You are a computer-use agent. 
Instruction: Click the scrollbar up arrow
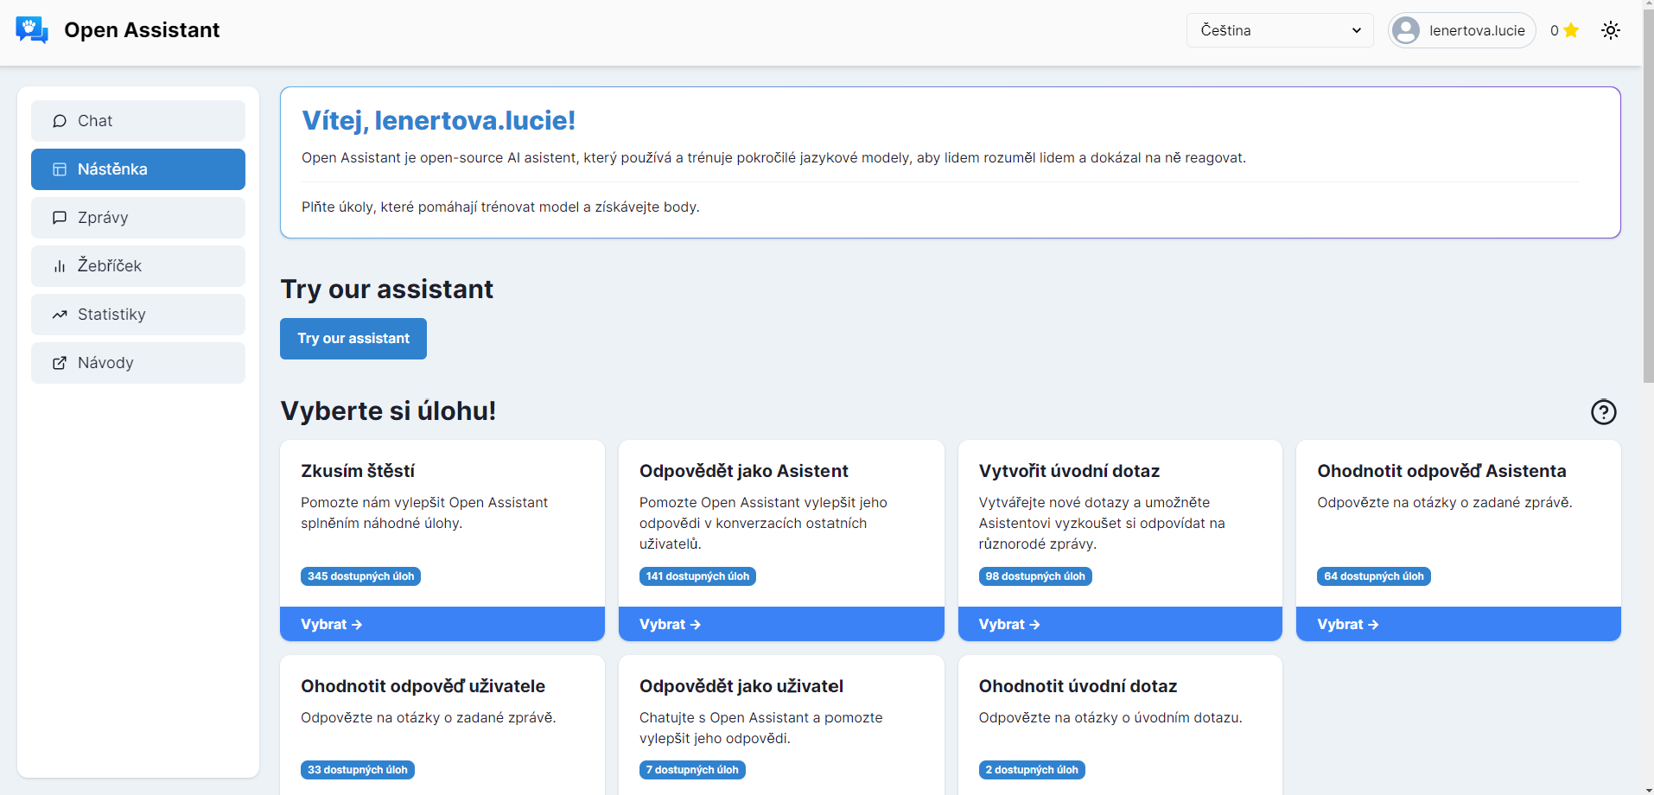click(1648, 5)
